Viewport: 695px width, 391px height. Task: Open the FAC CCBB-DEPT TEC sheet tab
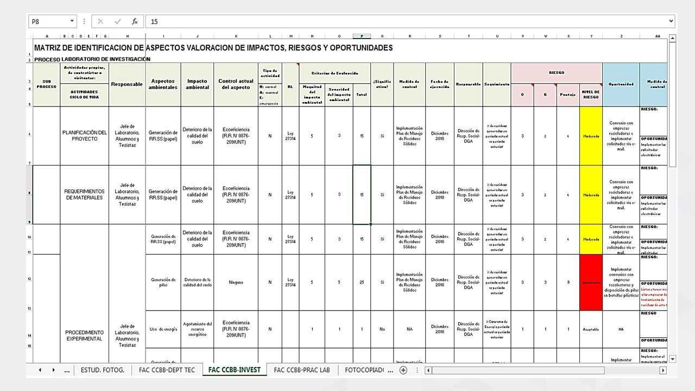pyautogui.click(x=167, y=370)
